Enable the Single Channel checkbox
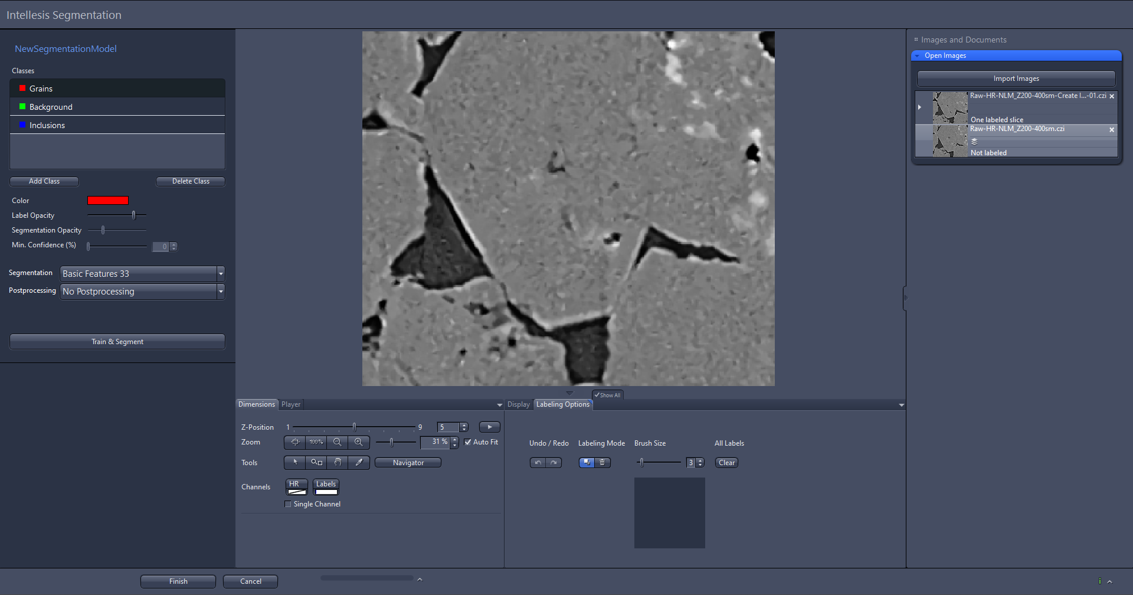The width and height of the screenshot is (1133, 595). click(288, 504)
